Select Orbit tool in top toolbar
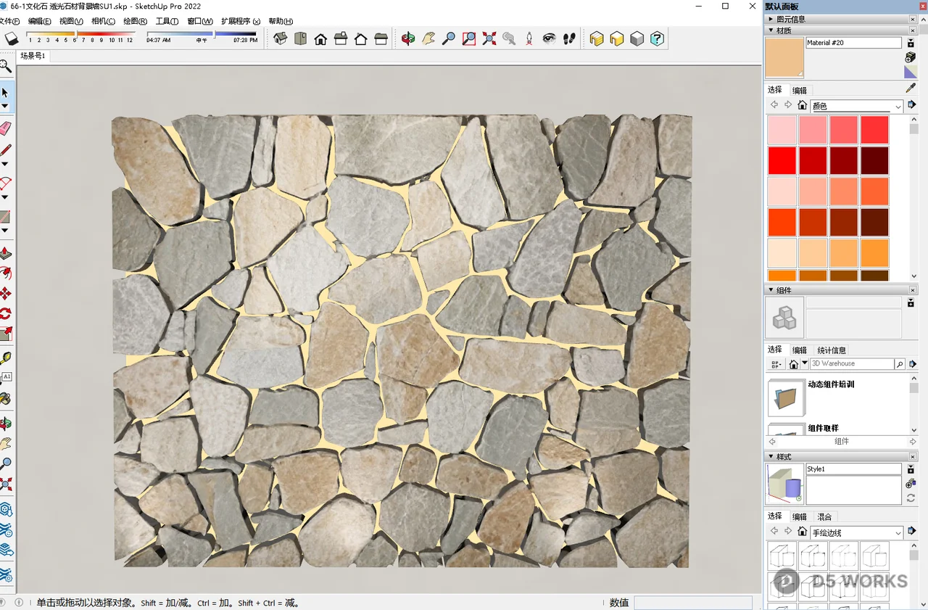The image size is (928, 610). coord(408,38)
